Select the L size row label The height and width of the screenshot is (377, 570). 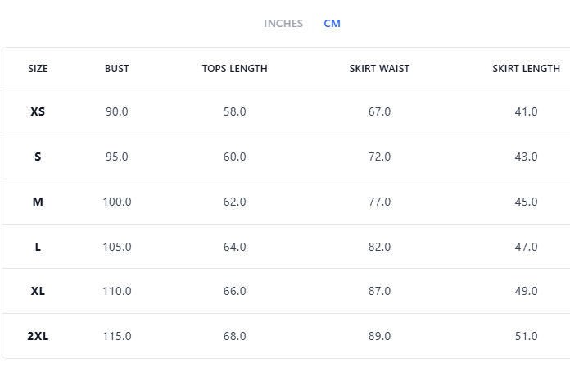(x=38, y=247)
